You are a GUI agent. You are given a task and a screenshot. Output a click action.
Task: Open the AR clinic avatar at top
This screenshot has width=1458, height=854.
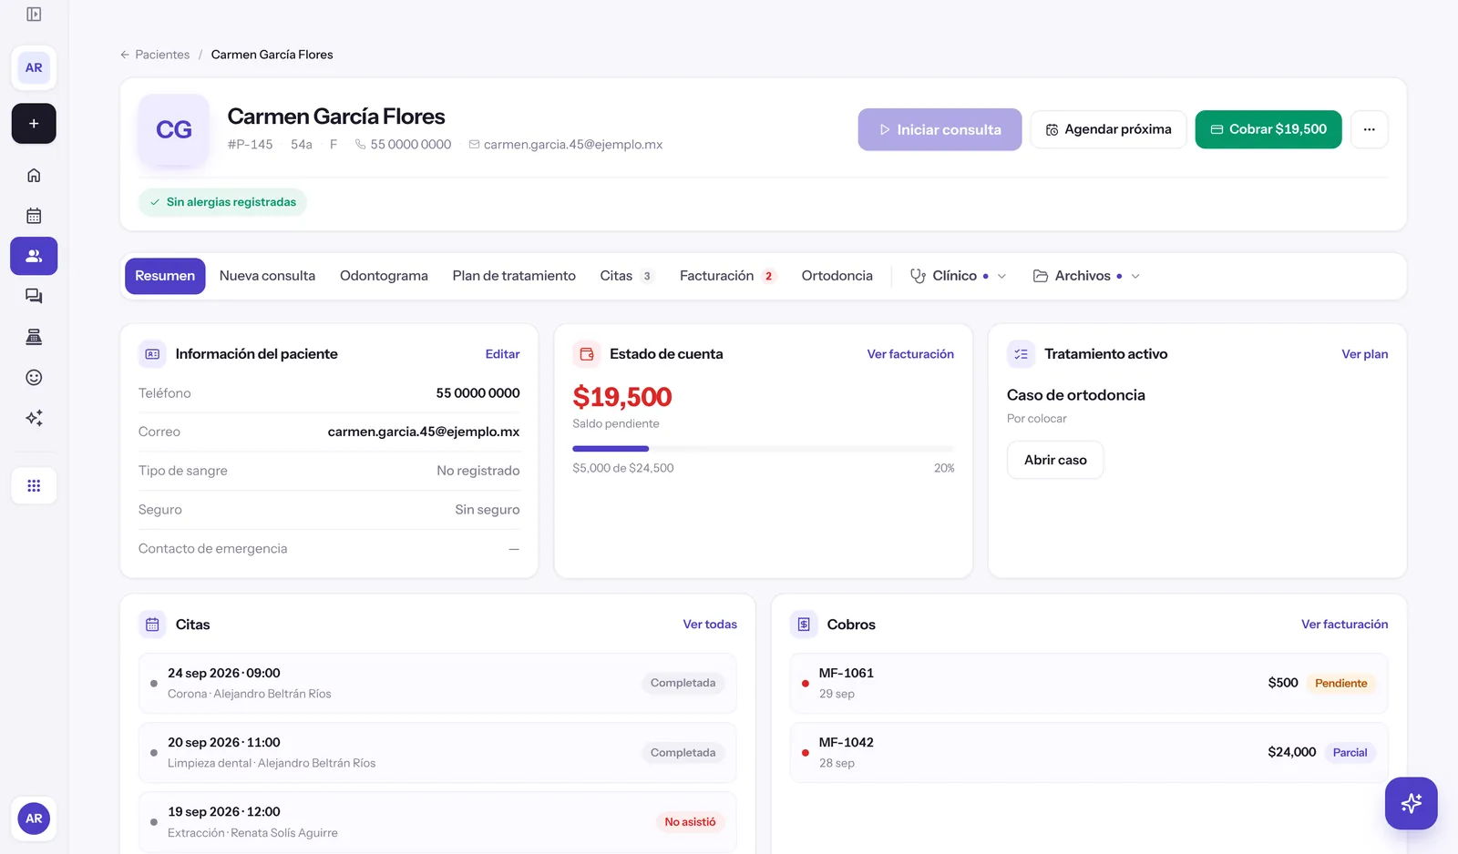(x=34, y=67)
